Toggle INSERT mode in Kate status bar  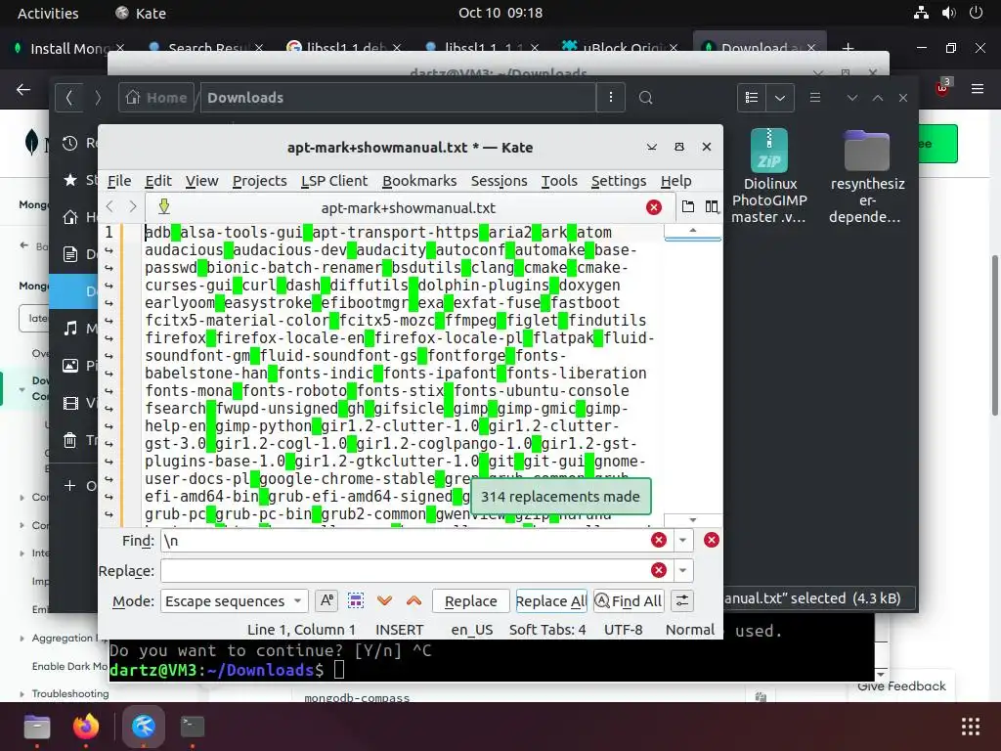[x=399, y=630]
